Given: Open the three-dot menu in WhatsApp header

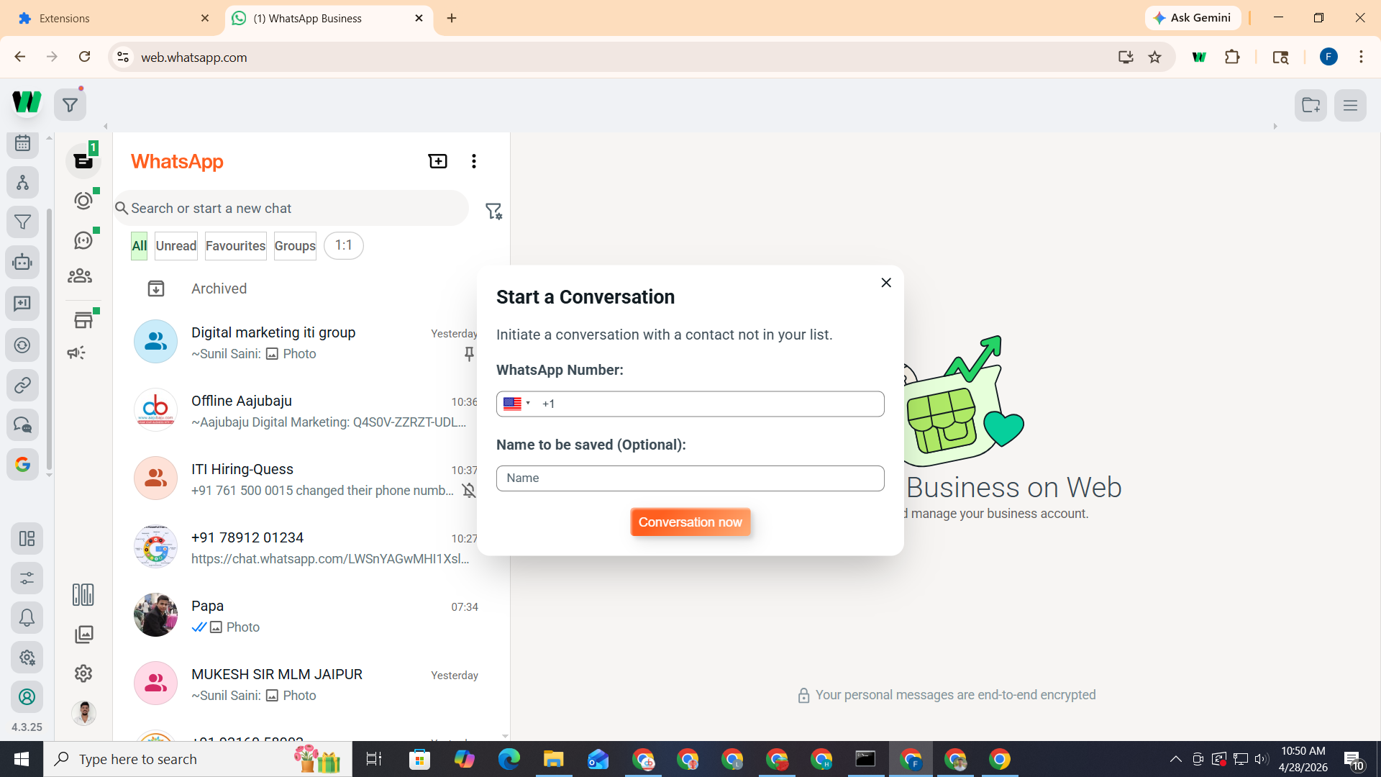Looking at the screenshot, I should (x=473, y=161).
